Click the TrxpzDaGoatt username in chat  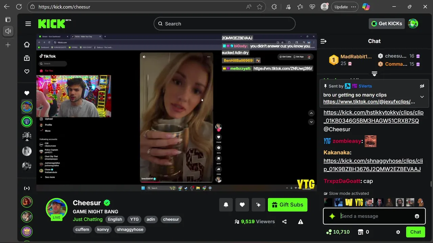point(342,181)
